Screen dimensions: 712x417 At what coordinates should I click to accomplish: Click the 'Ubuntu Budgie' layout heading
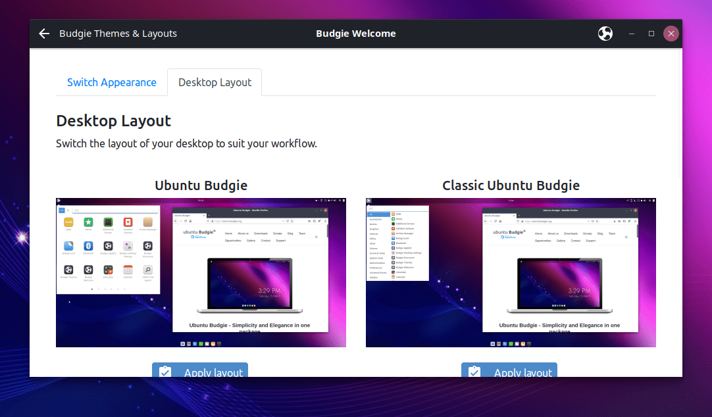[201, 185]
